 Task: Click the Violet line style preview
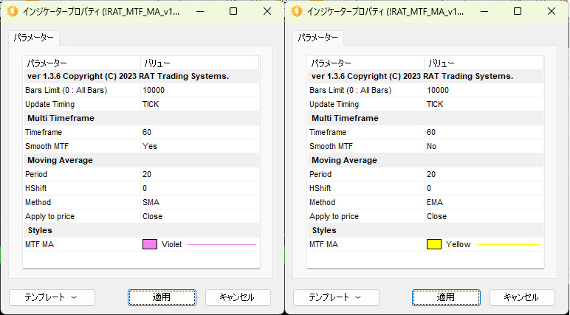[x=222, y=244]
